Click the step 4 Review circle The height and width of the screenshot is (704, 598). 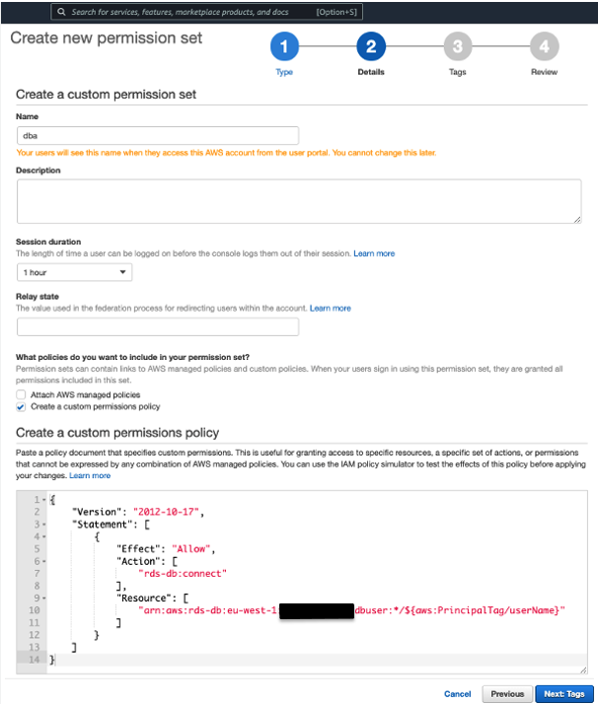(544, 46)
